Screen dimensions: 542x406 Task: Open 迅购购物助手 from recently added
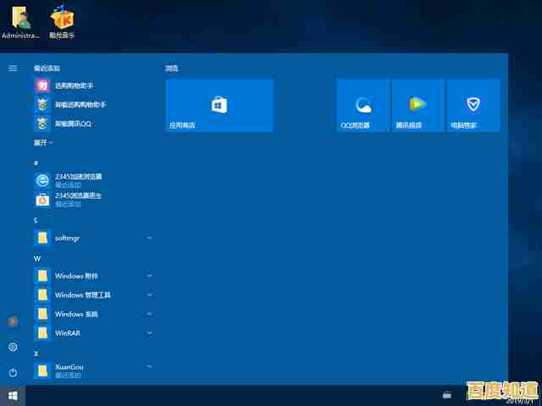click(x=93, y=85)
